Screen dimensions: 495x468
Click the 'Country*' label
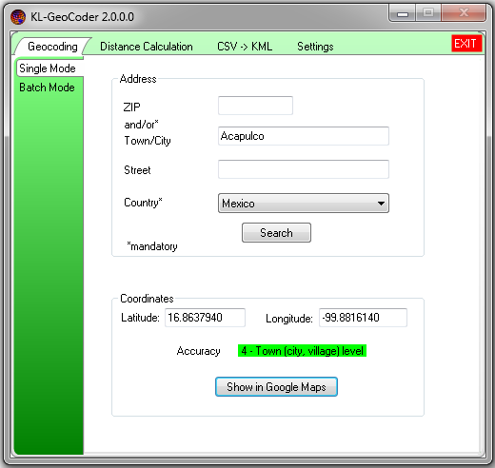[143, 203]
